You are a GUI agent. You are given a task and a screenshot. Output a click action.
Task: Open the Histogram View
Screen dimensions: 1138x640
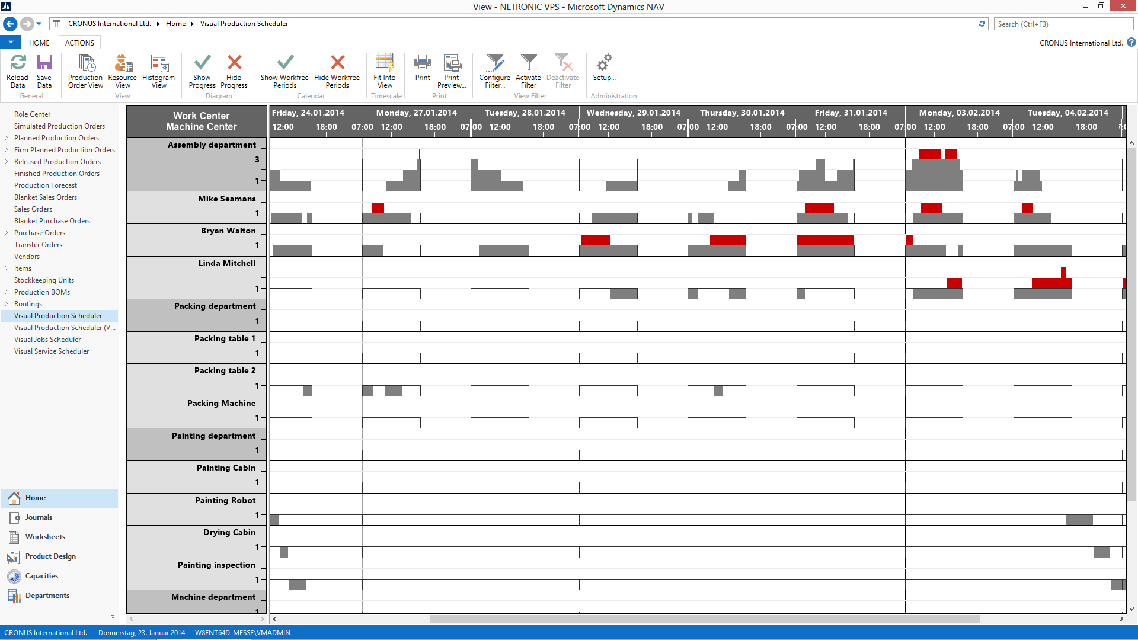(x=159, y=71)
